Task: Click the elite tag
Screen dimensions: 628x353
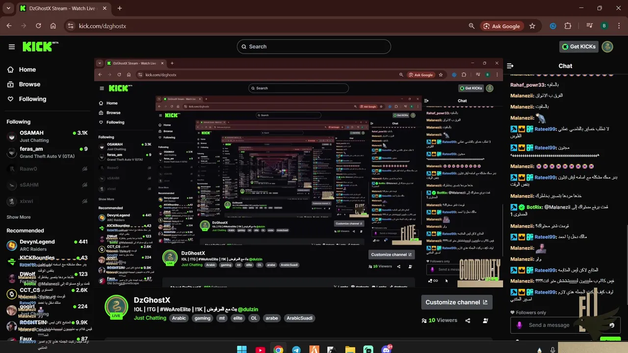Action: (x=238, y=318)
